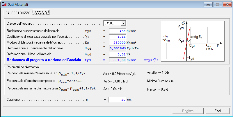Minimize the Dati Materiali window
The height and width of the screenshot is (117, 233).
pyautogui.click(x=208, y=5)
